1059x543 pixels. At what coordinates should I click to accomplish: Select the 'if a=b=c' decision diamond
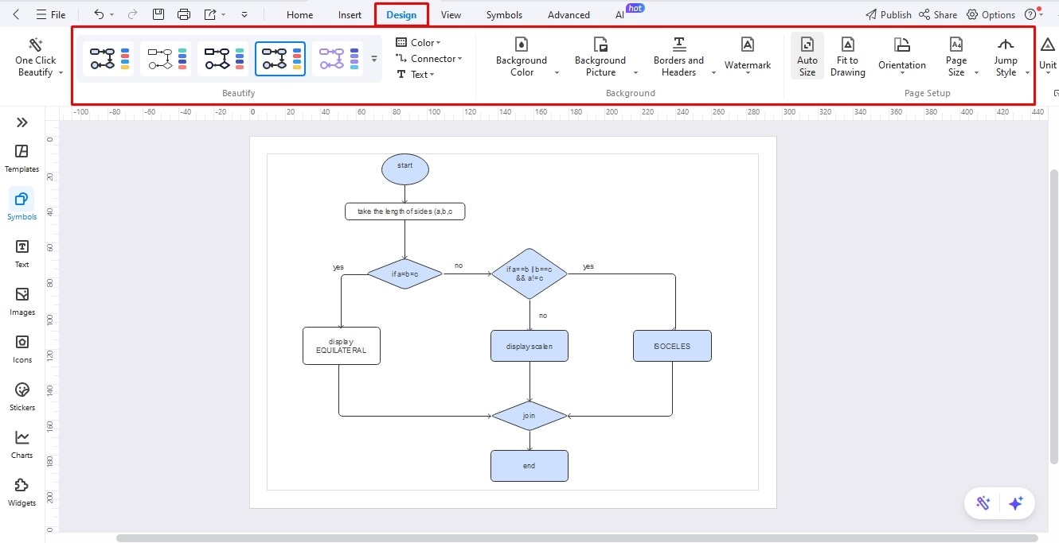(x=404, y=273)
